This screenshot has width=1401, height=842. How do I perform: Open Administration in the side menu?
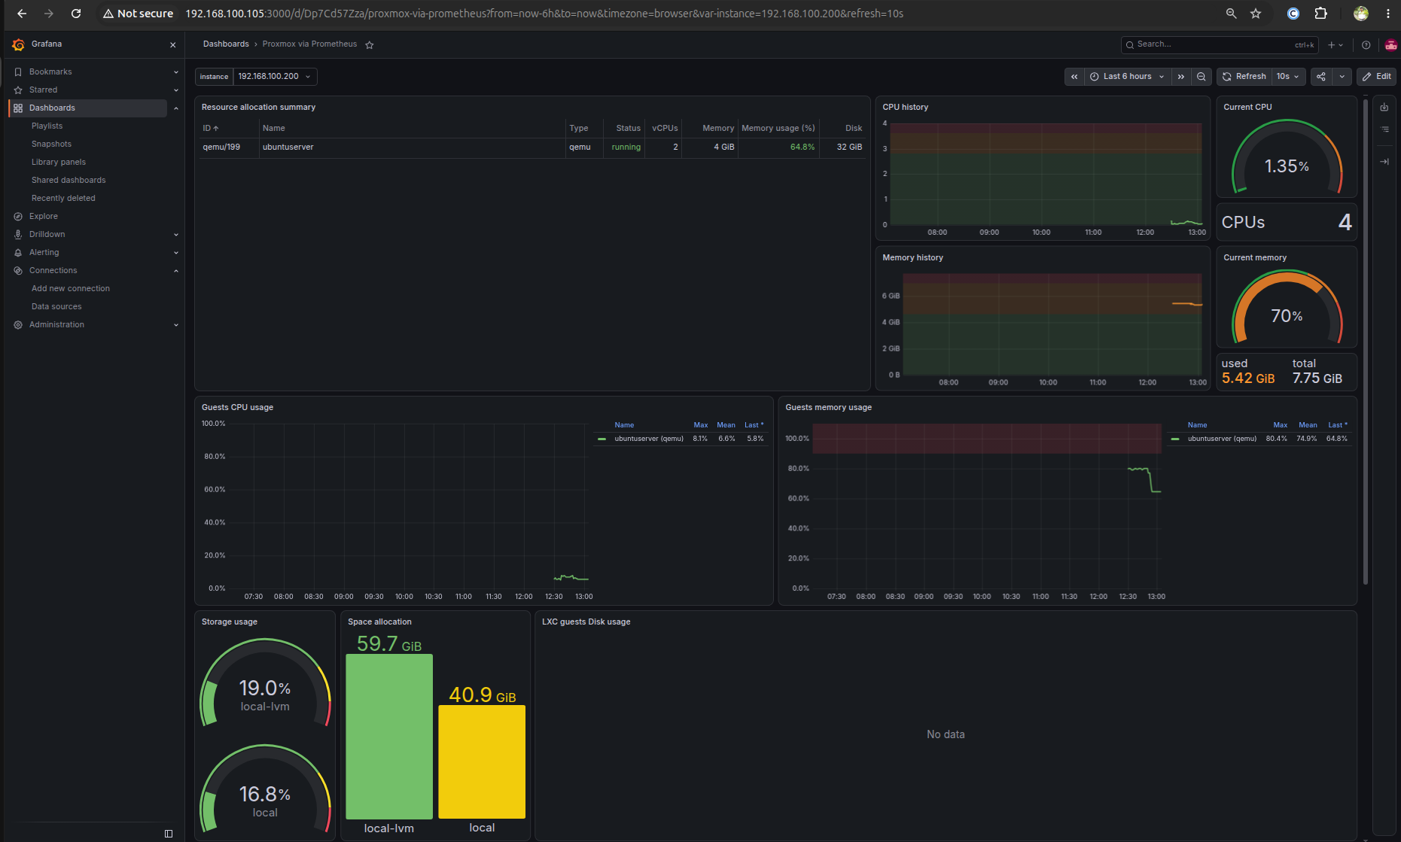[56, 325]
